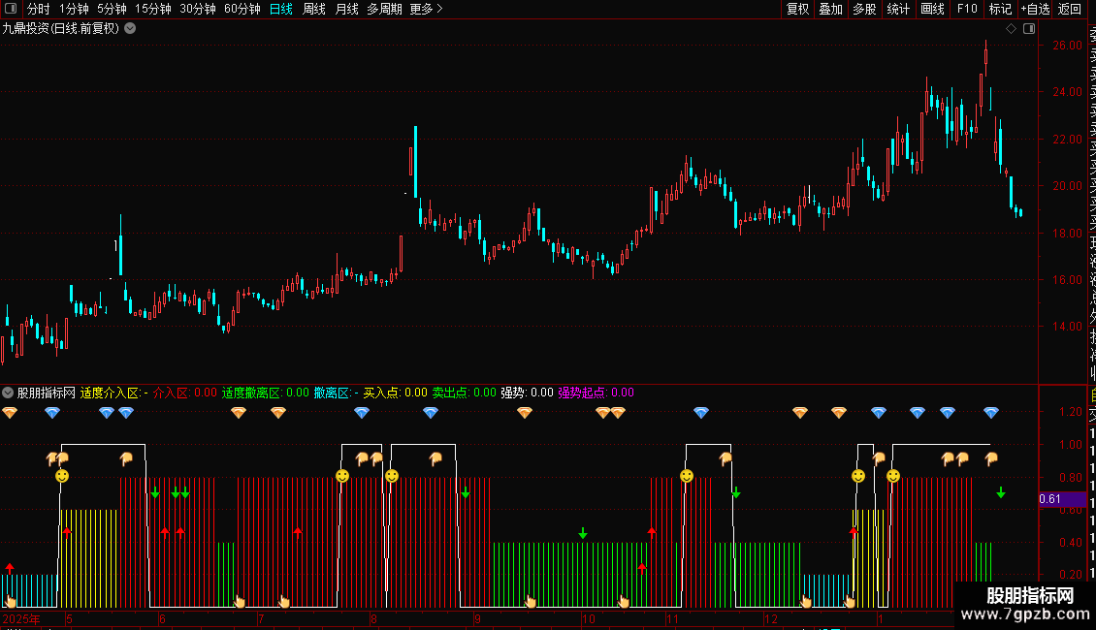Click the panel layout icon at top-left
Viewport: 1096px width, 630px height.
pyautogui.click(x=11, y=9)
